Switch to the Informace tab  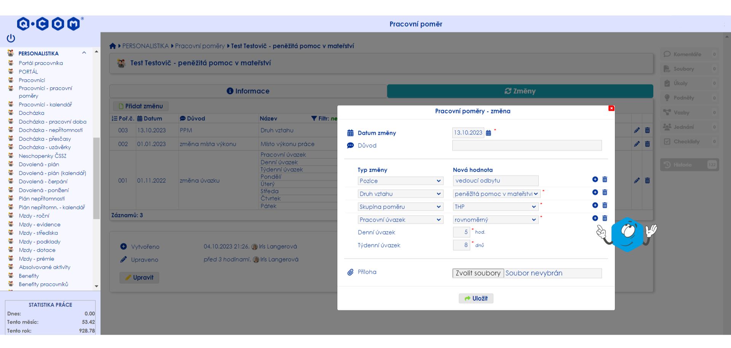pos(248,91)
